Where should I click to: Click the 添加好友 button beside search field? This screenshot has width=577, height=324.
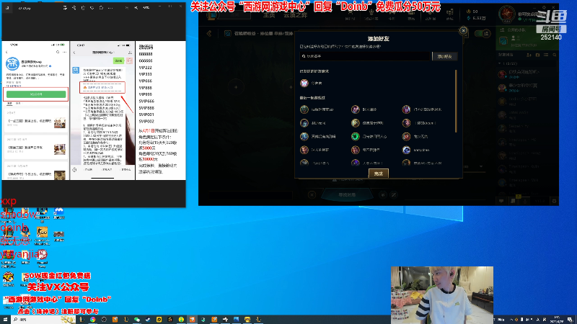point(445,56)
